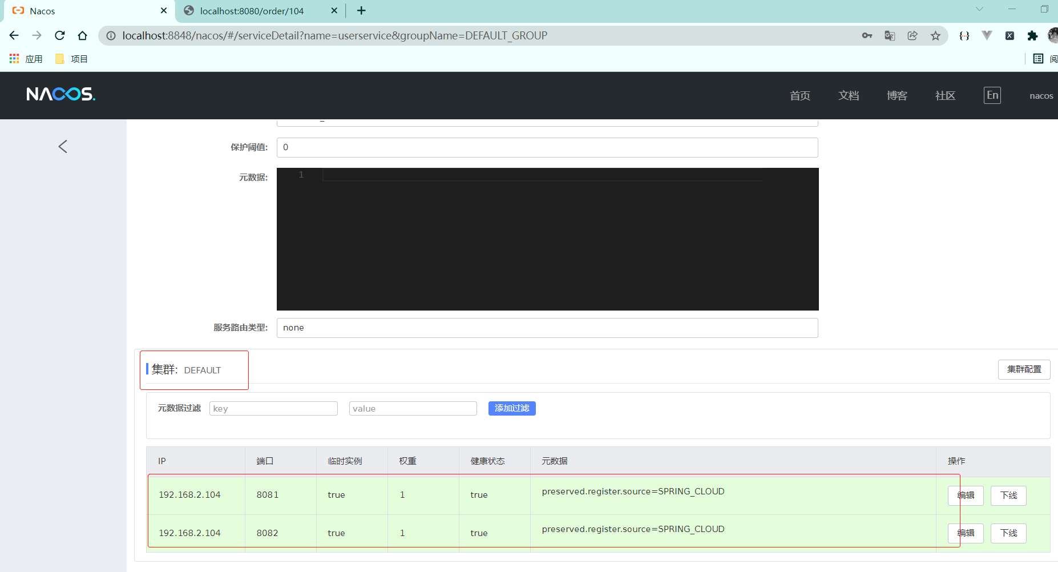Take the port 8081 instance offline
This screenshot has height=572, width=1058.
pyautogui.click(x=1008, y=496)
